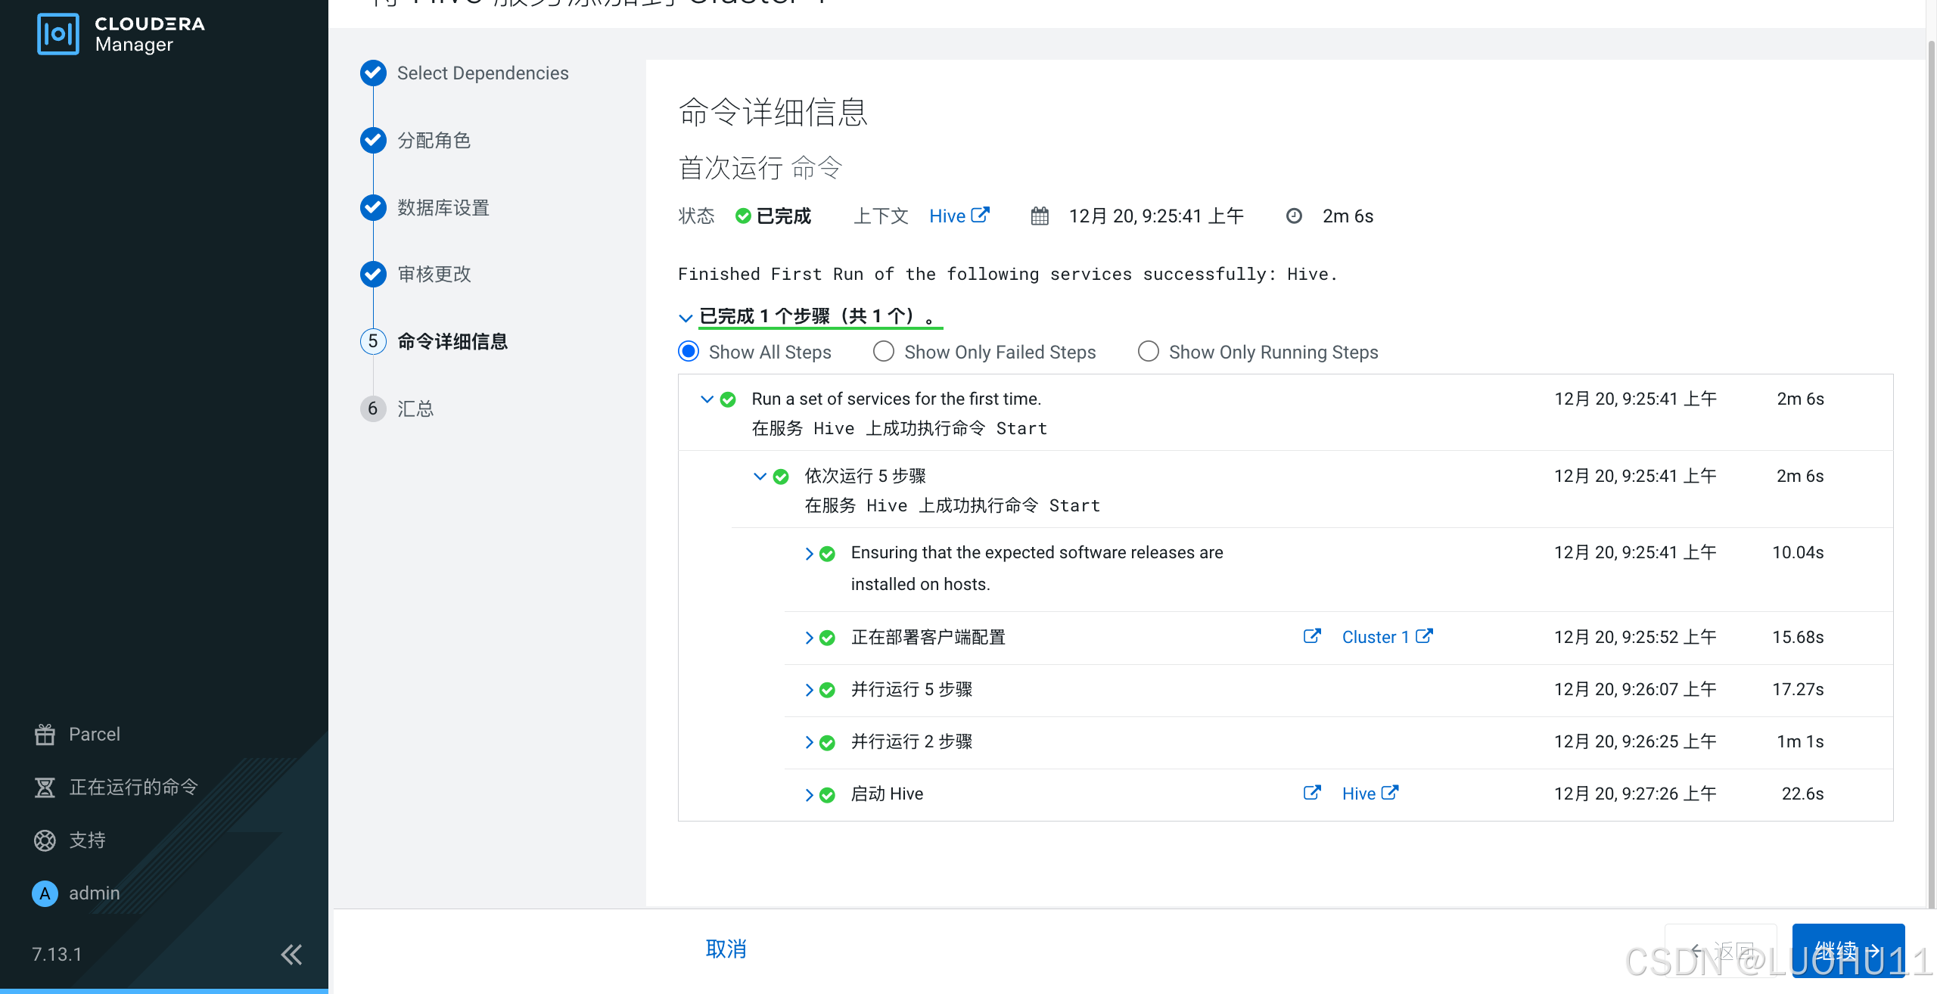Go to Select Dependencies wizard step
The height and width of the screenshot is (994, 1937).
[482, 73]
